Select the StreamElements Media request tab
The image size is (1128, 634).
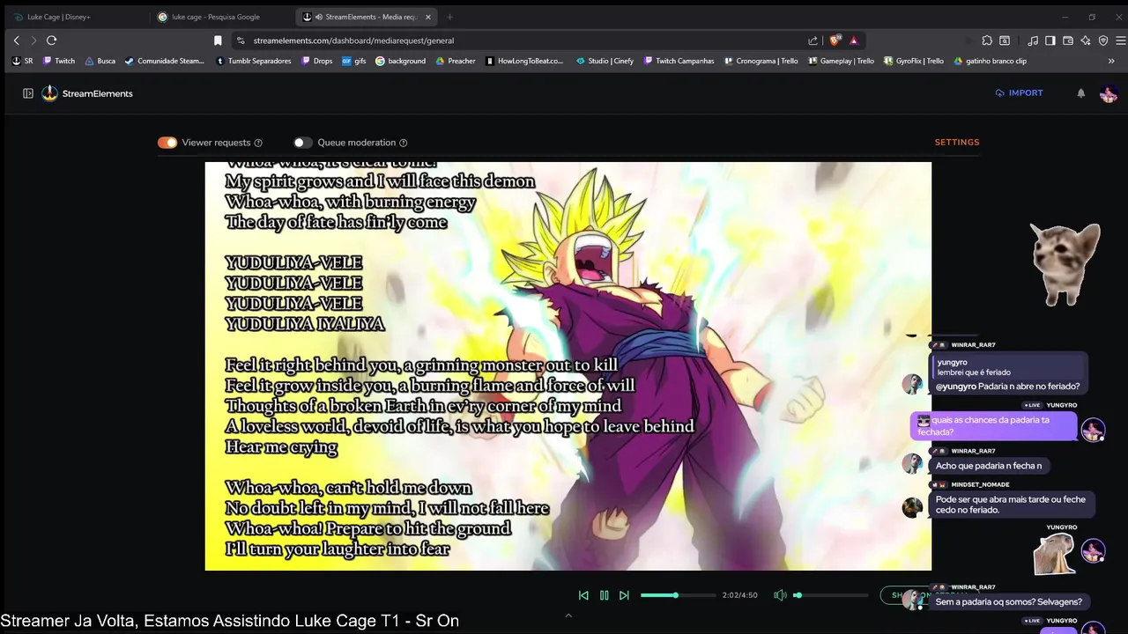[x=366, y=17]
